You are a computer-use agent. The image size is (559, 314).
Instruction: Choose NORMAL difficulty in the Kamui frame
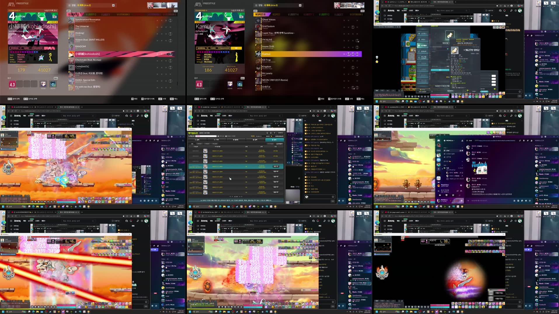[201, 48]
